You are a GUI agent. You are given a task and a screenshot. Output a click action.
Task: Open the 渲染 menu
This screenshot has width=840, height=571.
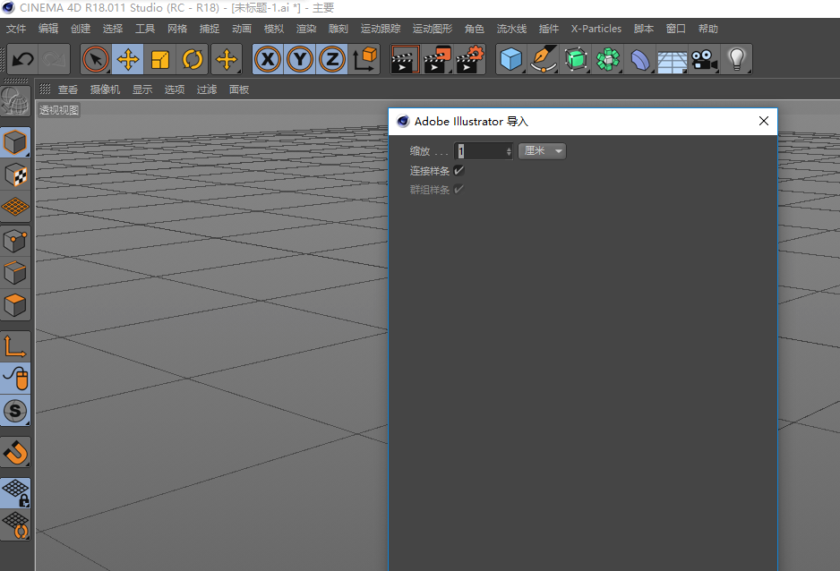tap(305, 28)
